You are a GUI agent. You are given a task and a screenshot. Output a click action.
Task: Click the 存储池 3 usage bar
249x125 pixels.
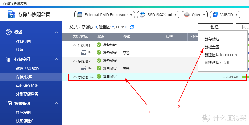245,77
